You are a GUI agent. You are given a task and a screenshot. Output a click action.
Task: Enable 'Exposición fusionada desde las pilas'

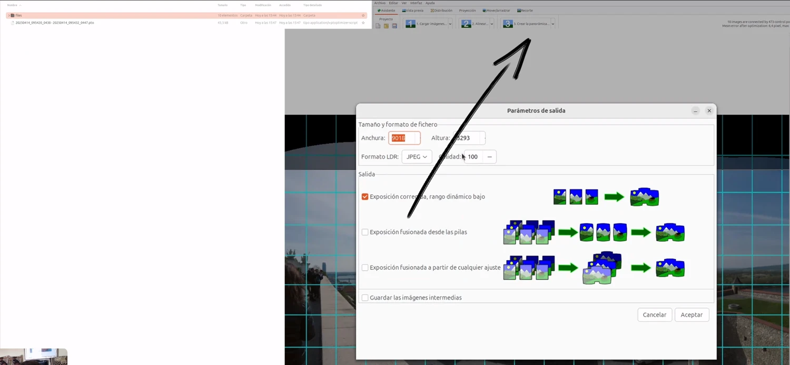[x=365, y=232]
